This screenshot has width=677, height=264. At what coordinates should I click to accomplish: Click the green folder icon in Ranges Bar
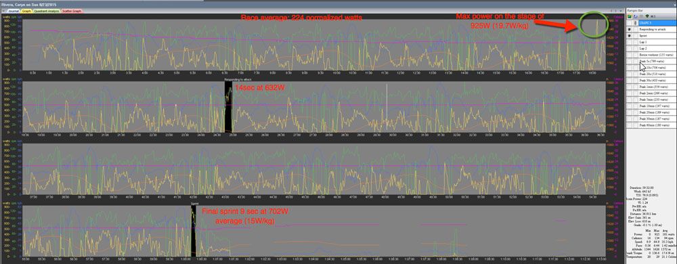click(x=629, y=16)
